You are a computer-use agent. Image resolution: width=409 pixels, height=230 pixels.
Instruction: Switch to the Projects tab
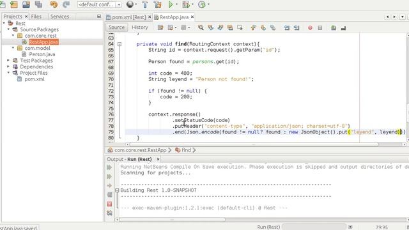point(13,17)
